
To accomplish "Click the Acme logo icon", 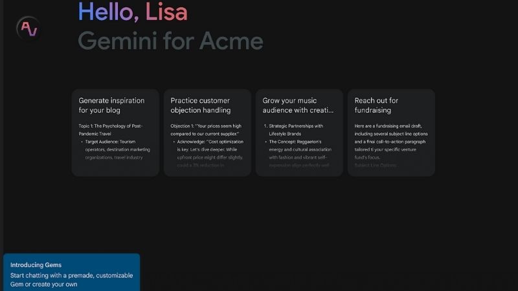I will point(28,28).
